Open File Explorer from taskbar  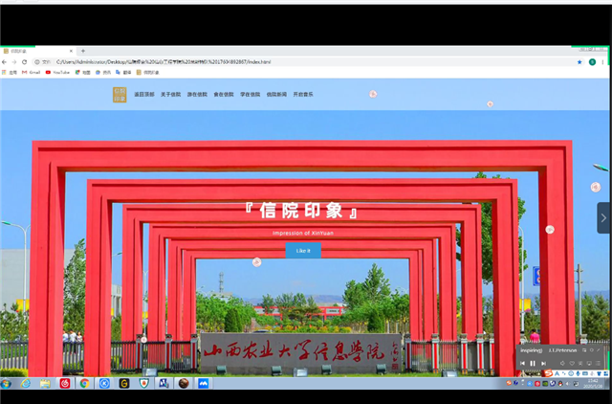pyautogui.click(x=45, y=383)
